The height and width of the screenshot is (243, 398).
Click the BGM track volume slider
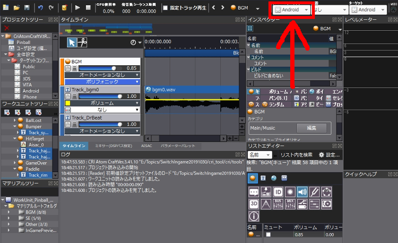[x=99, y=68]
